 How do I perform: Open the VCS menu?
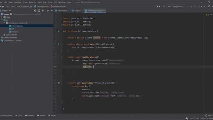[56, 2]
